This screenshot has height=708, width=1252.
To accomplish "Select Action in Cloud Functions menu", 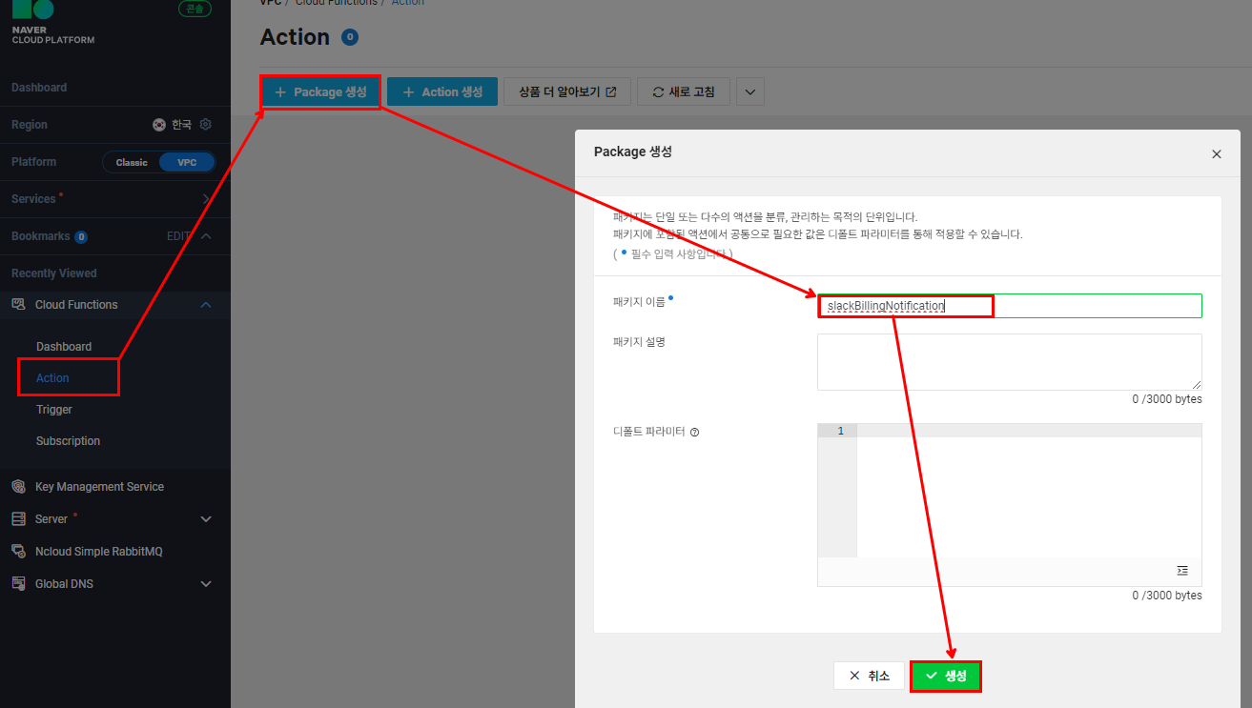I will 52,378.
